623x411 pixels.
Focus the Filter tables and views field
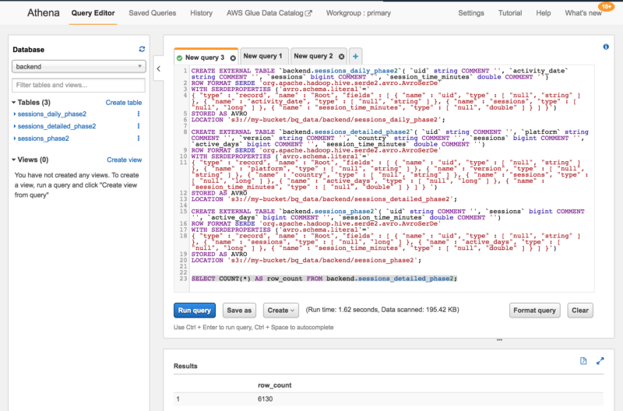pos(79,84)
